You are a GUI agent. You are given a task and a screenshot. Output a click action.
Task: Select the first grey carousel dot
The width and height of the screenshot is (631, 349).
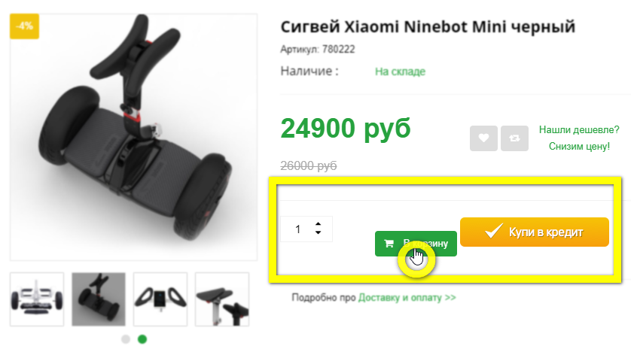[x=126, y=339]
